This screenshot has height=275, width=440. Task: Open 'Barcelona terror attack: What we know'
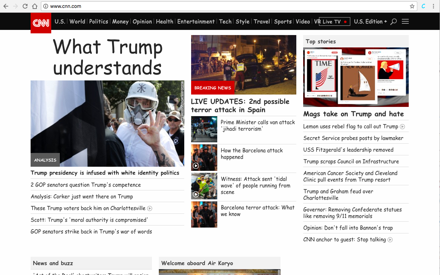(257, 211)
